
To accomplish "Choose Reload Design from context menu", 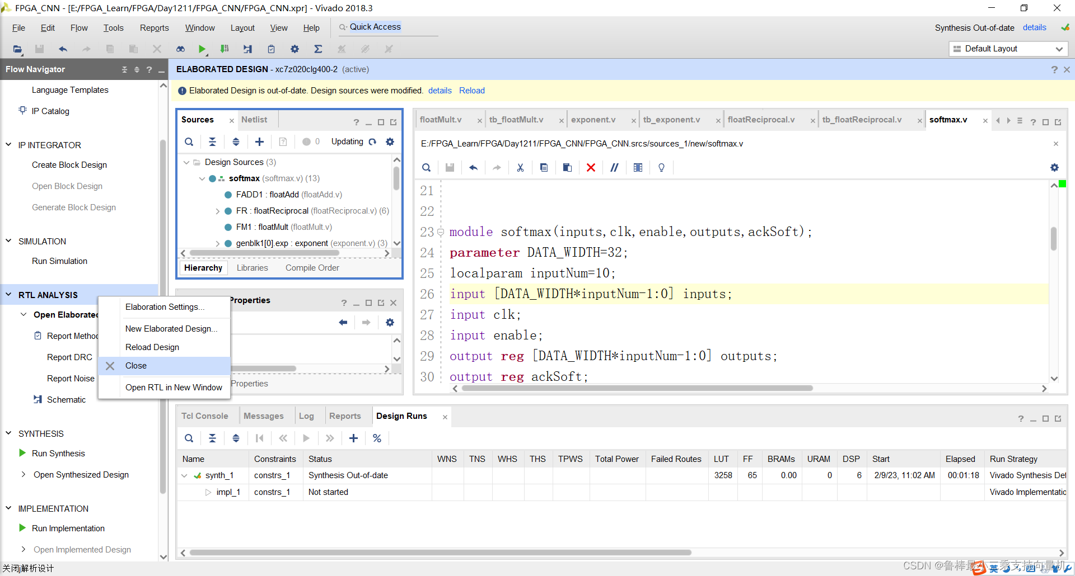I will point(152,347).
